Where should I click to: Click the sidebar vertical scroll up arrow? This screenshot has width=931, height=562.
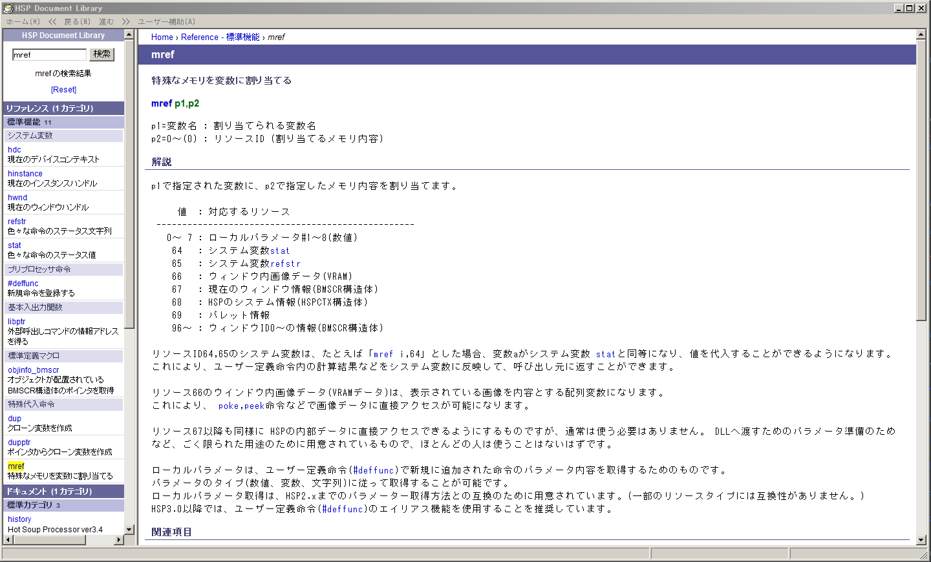129,34
